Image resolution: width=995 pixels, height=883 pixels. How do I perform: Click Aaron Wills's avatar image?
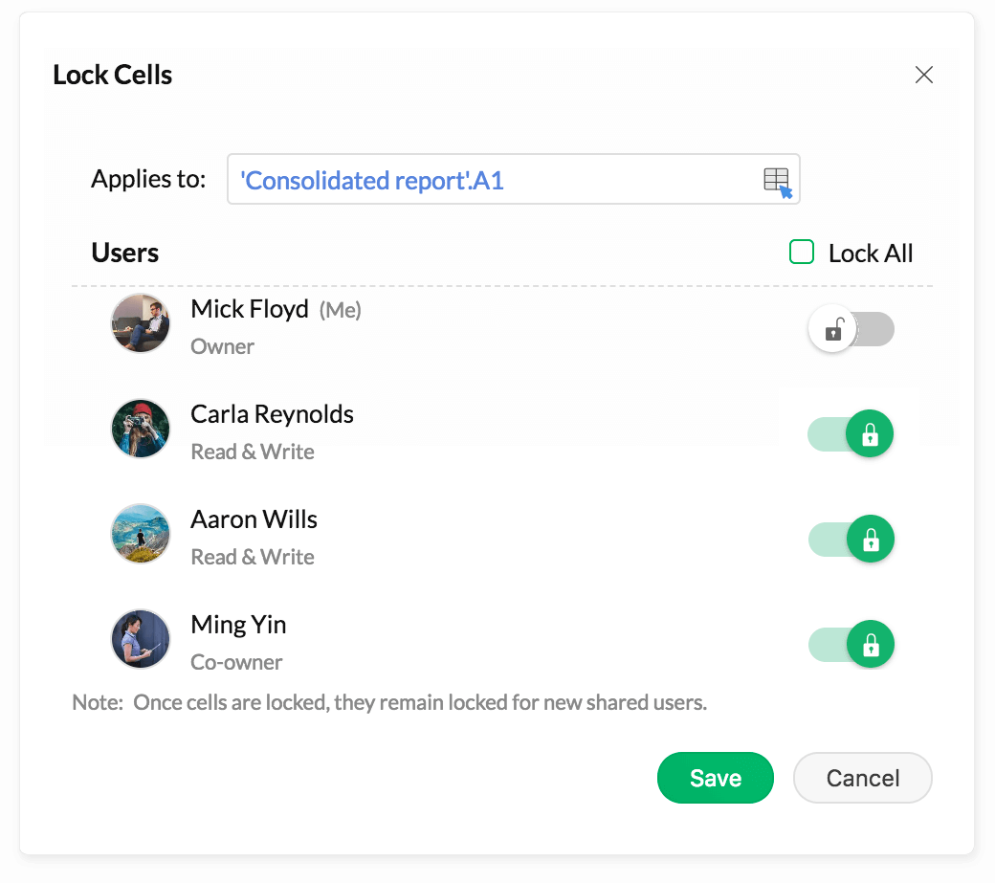(140, 534)
